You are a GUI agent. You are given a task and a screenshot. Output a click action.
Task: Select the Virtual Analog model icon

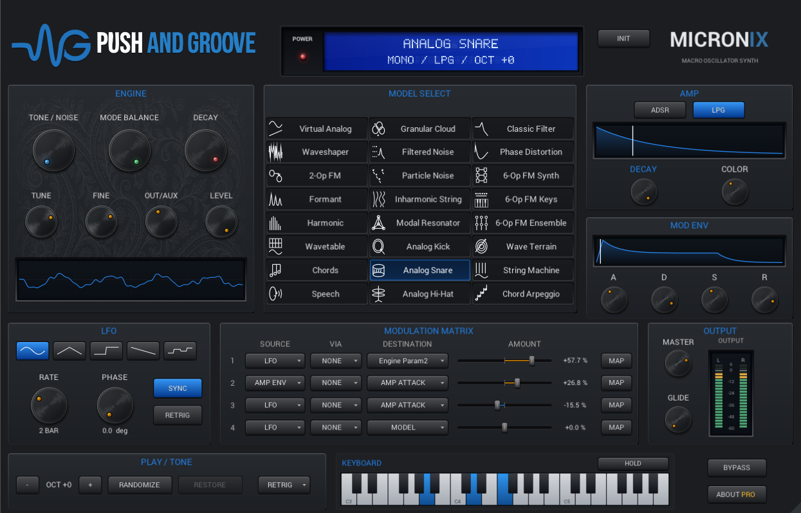point(275,129)
